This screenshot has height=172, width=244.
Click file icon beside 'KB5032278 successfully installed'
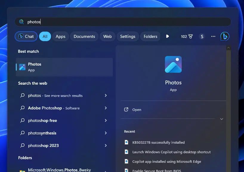(x=126, y=142)
